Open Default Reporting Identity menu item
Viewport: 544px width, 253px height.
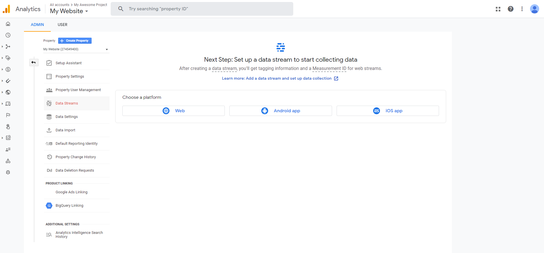(77, 144)
